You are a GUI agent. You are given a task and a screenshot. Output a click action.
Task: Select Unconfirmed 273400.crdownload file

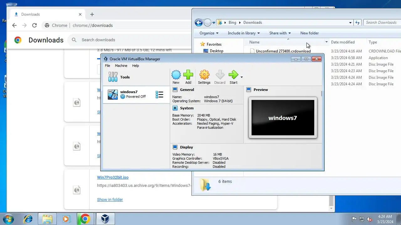(x=283, y=51)
